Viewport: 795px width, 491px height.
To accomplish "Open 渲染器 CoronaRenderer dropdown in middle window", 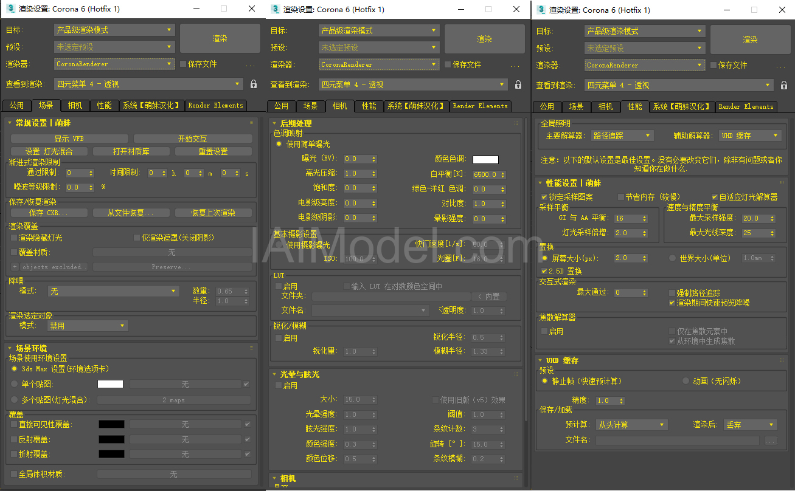I will pyautogui.click(x=379, y=64).
